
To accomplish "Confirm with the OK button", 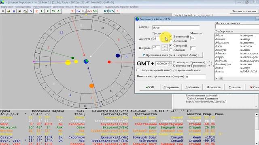I will (150, 87).
